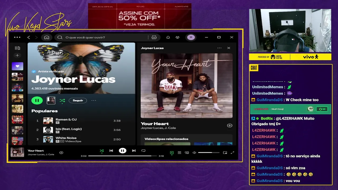
Task: Open the Spotify three-dot app menu
Action: (17, 37)
